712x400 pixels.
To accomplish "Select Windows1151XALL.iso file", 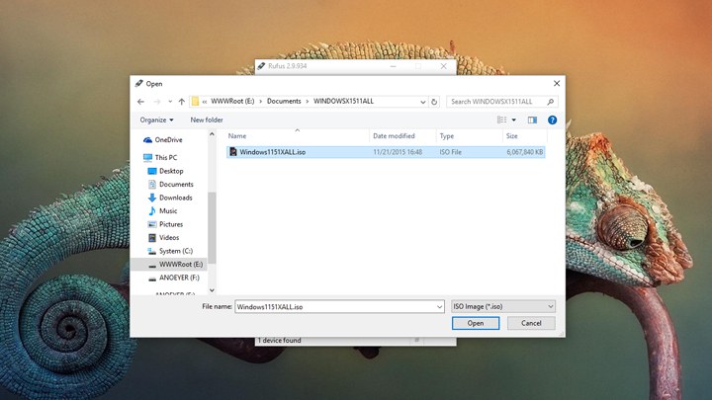I will (385, 152).
